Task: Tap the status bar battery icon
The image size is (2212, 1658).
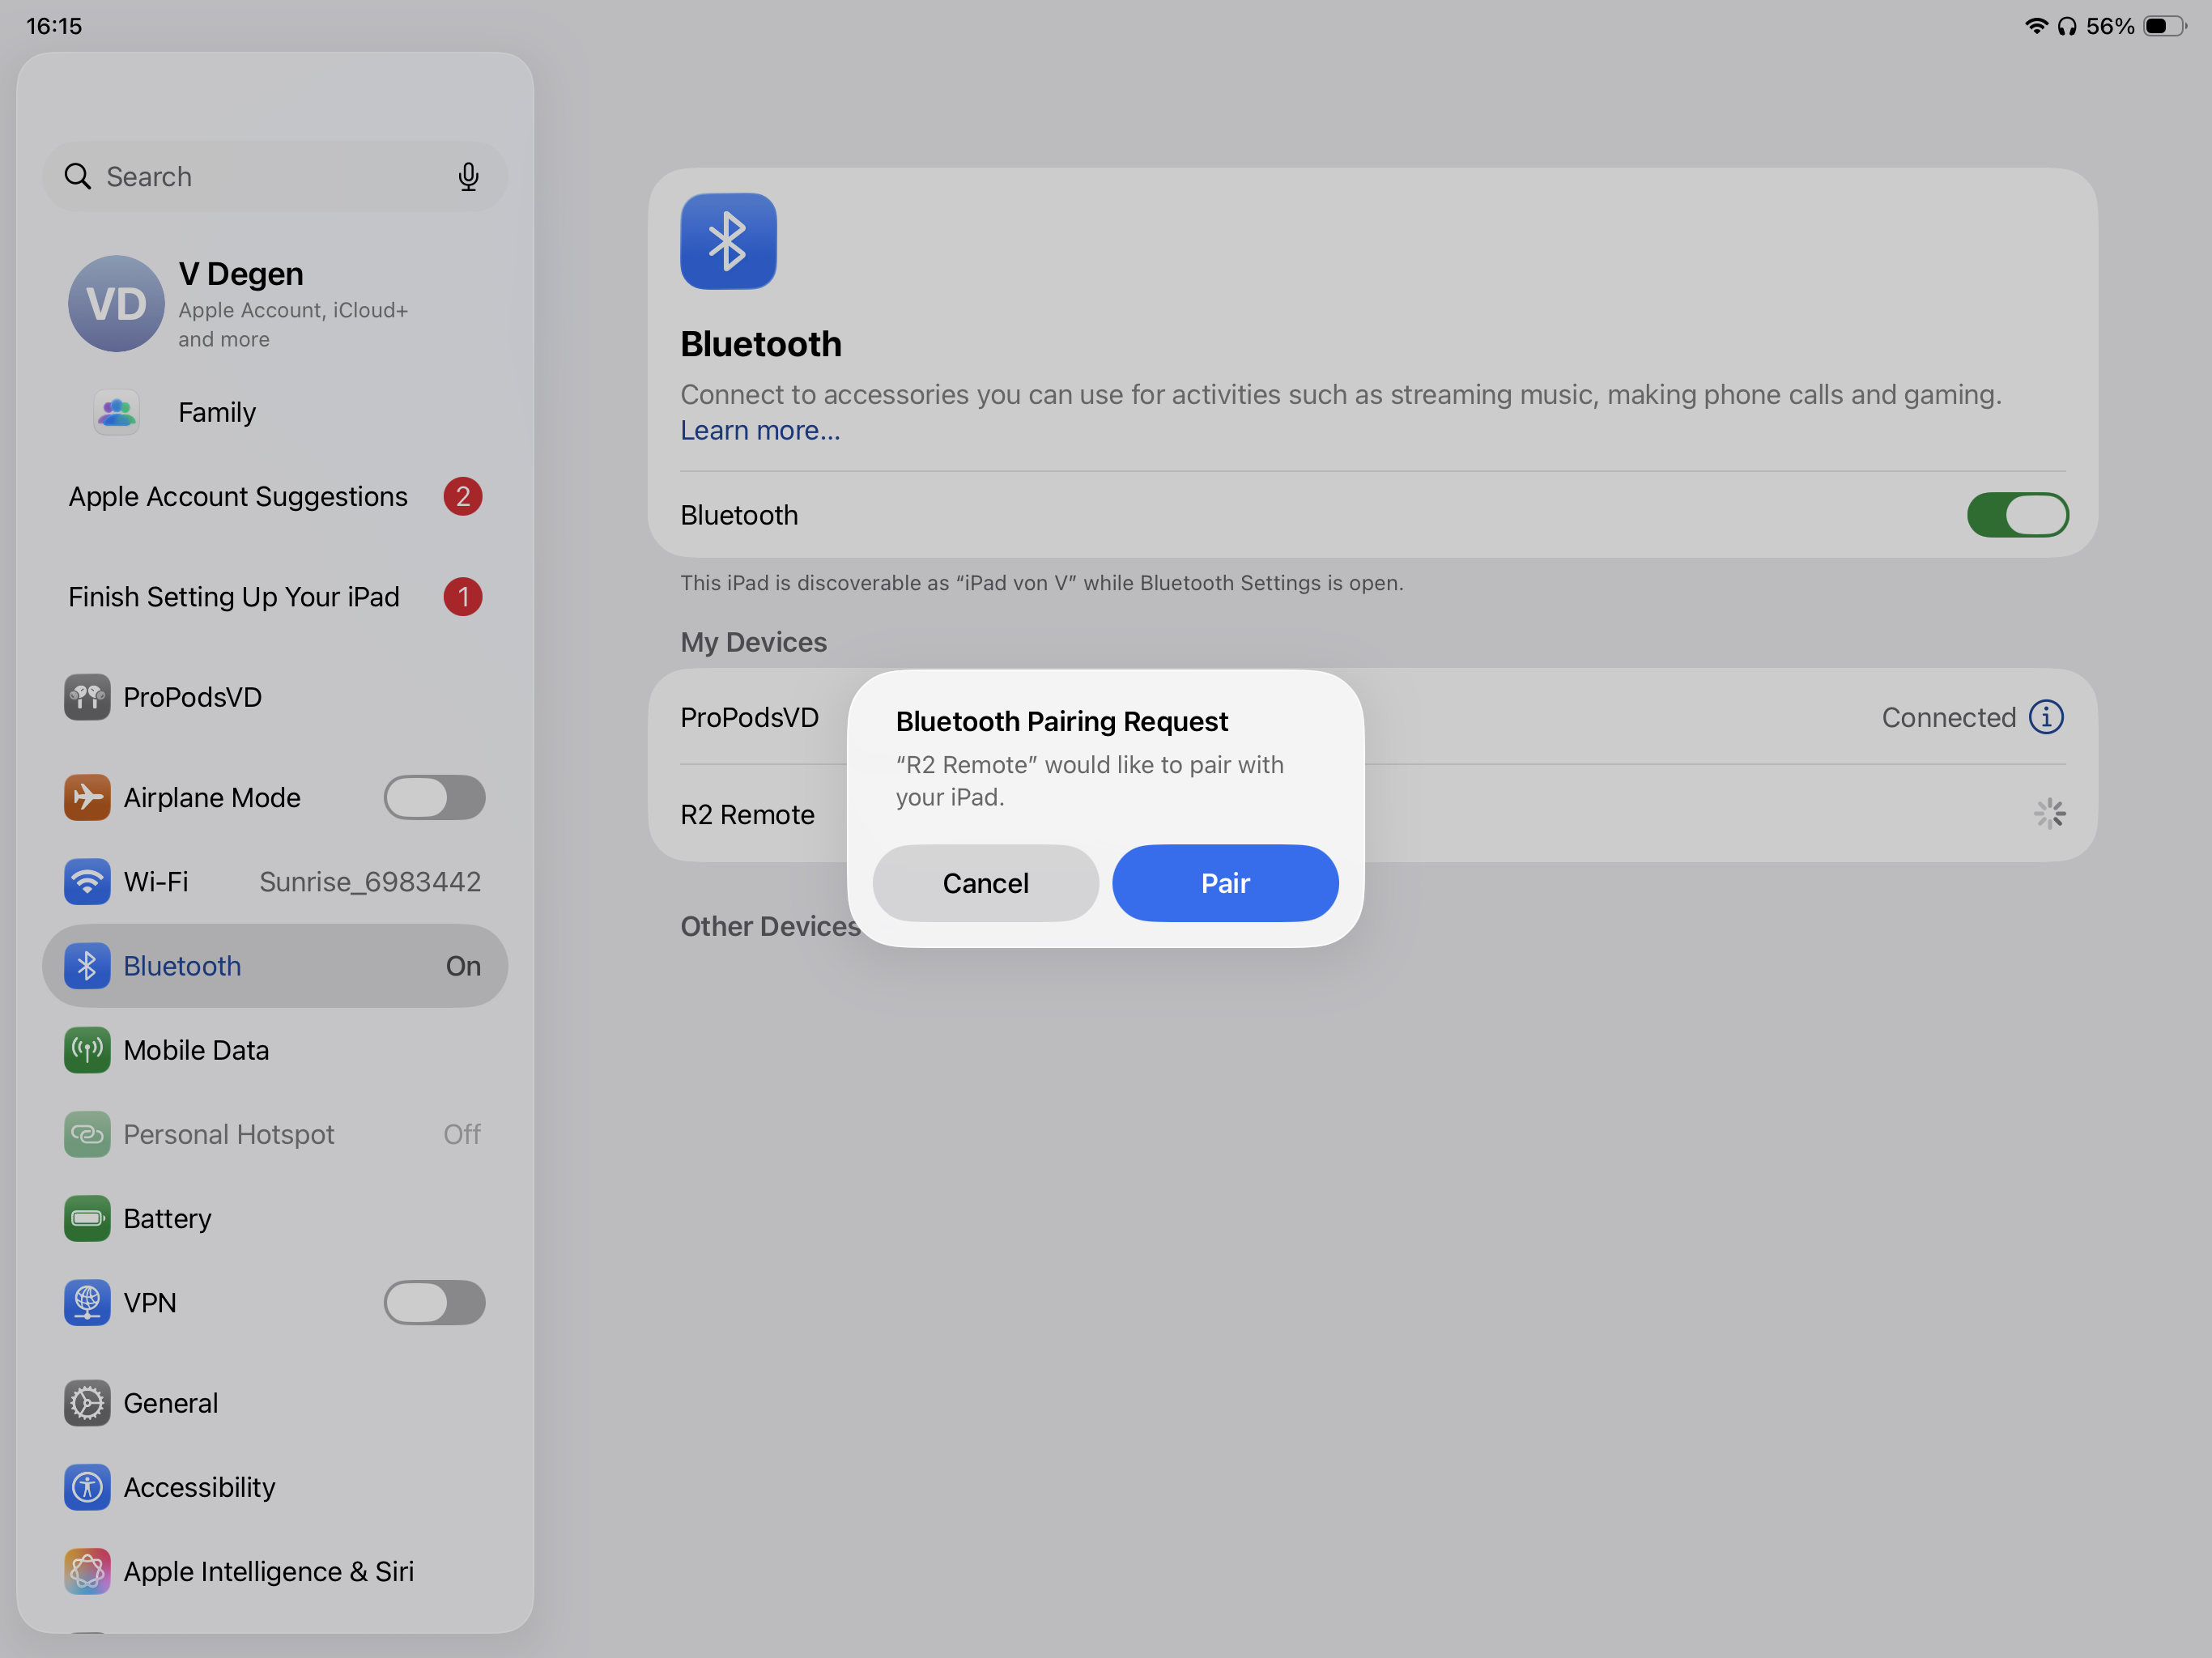Action: [x=2165, y=26]
